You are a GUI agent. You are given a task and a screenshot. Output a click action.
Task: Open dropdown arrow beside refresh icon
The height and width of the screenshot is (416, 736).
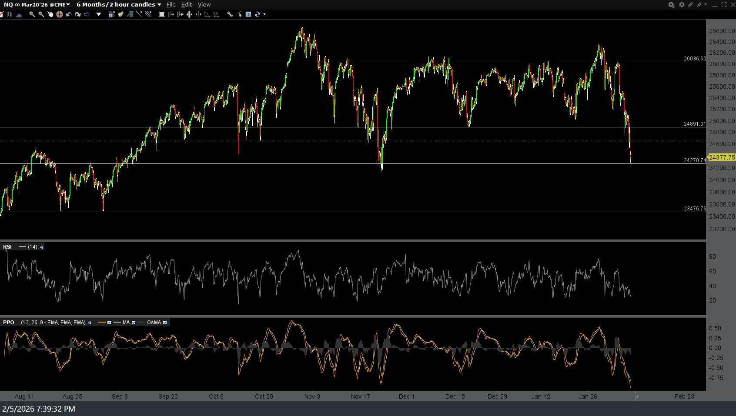click(264, 14)
